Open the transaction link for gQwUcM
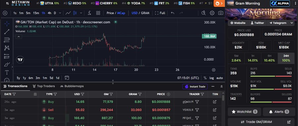This screenshot has height=126, width=298. click(x=215, y=102)
